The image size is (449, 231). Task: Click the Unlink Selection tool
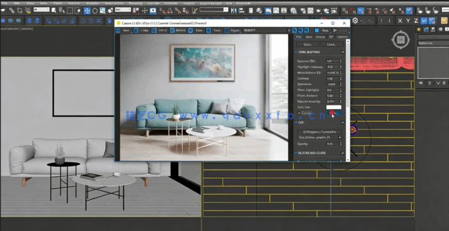20,11
